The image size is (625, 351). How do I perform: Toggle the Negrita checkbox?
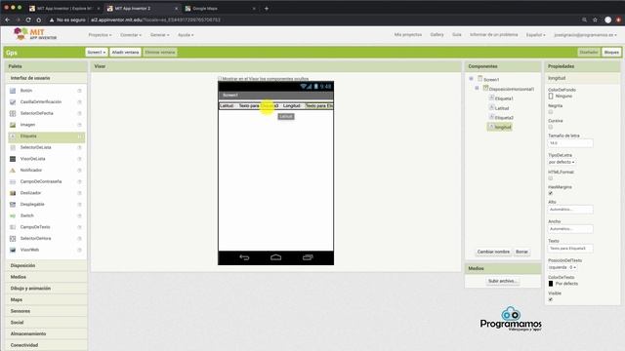[x=551, y=112]
